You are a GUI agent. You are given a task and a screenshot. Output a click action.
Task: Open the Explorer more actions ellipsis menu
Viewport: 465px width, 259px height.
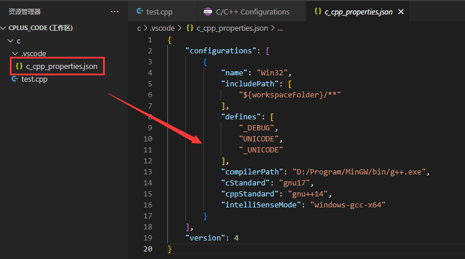[x=114, y=12]
